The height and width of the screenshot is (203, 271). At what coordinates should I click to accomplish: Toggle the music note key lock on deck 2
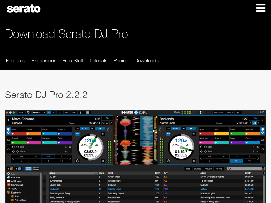255,123
